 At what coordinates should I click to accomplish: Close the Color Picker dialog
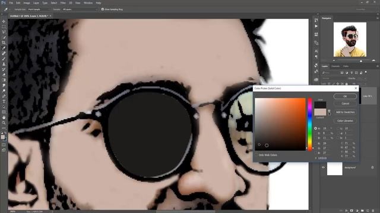tap(356, 88)
